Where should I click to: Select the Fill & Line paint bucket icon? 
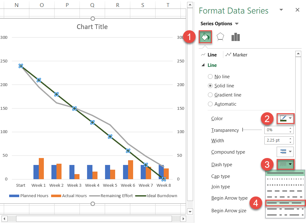click(205, 37)
